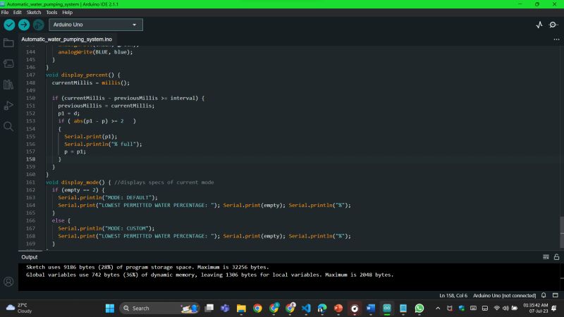Screen dimensions: 564x317
Task: Open the Tools menu
Action: click(x=51, y=12)
